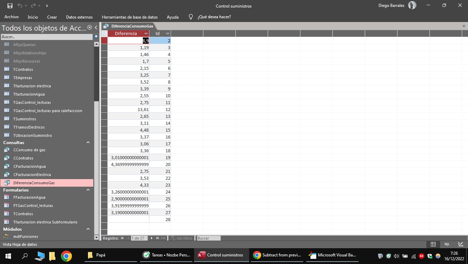Open TUbicacionSuministro table
The image size is (468, 264).
coord(33,135)
